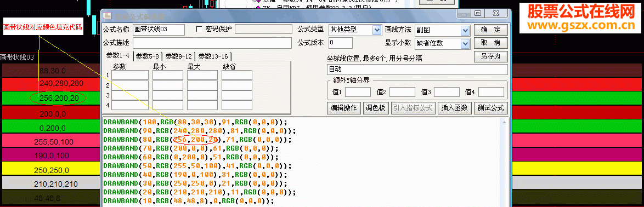Switch to the 参数5-8 tab

point(147,56)
